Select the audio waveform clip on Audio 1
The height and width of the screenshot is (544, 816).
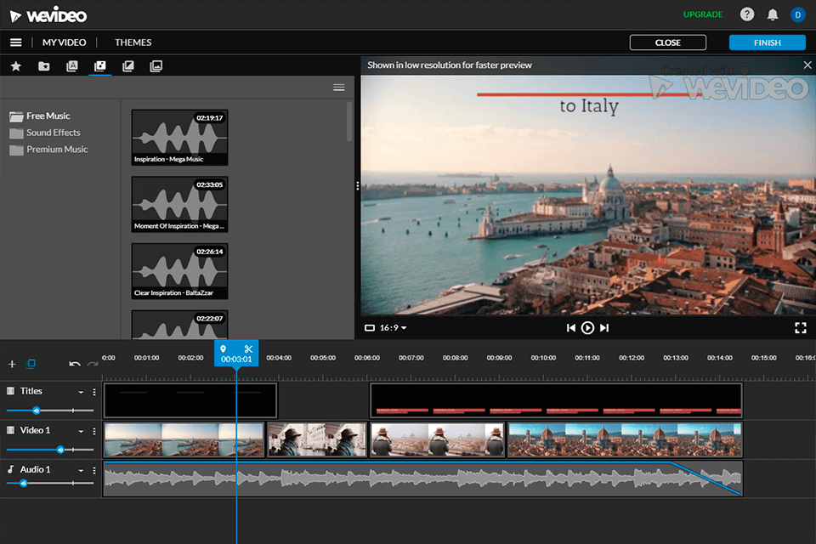click(x=422, y=479)
